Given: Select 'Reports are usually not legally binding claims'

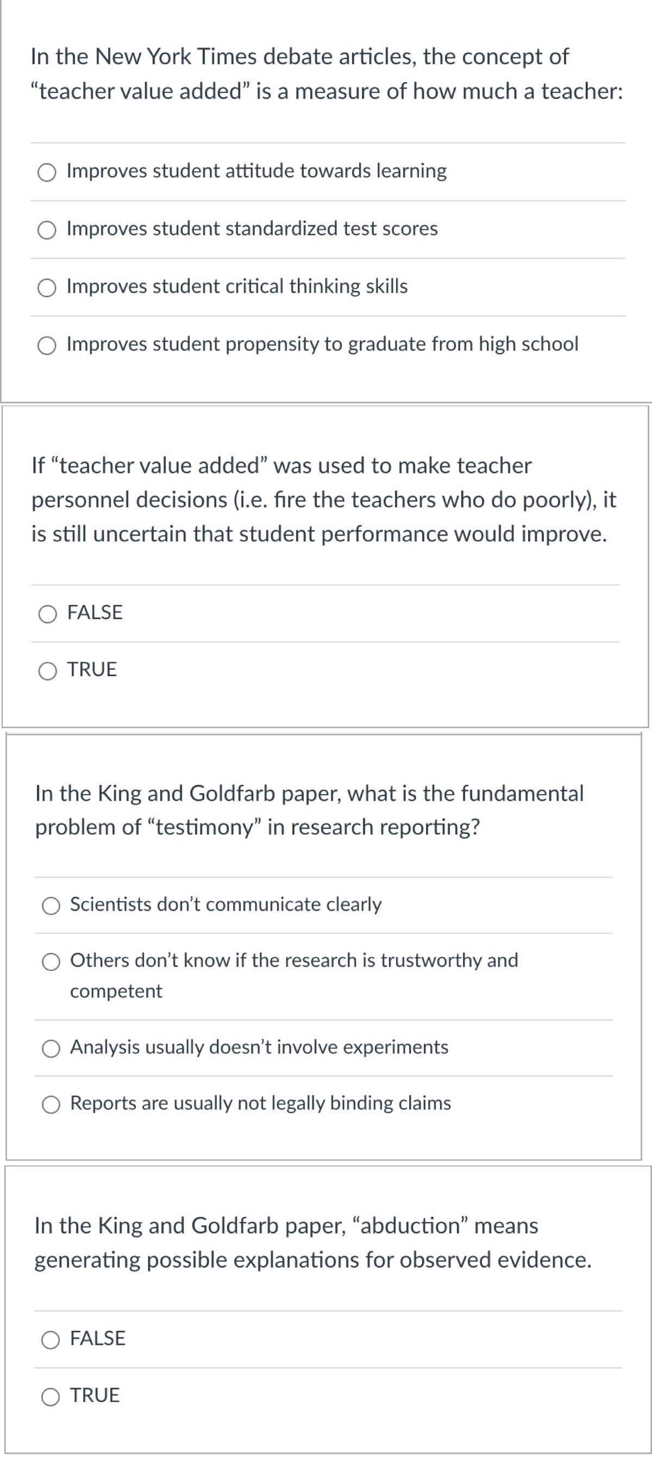Looking at the screenshot, I should point(51,1105).
